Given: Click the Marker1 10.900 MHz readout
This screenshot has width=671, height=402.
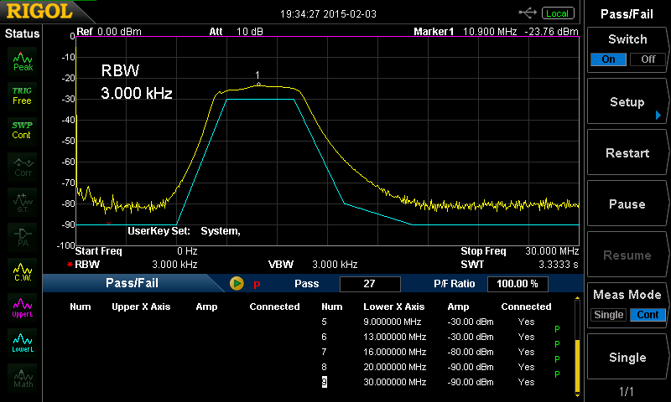Looking at the screenshot, I should tap(496, 32).
